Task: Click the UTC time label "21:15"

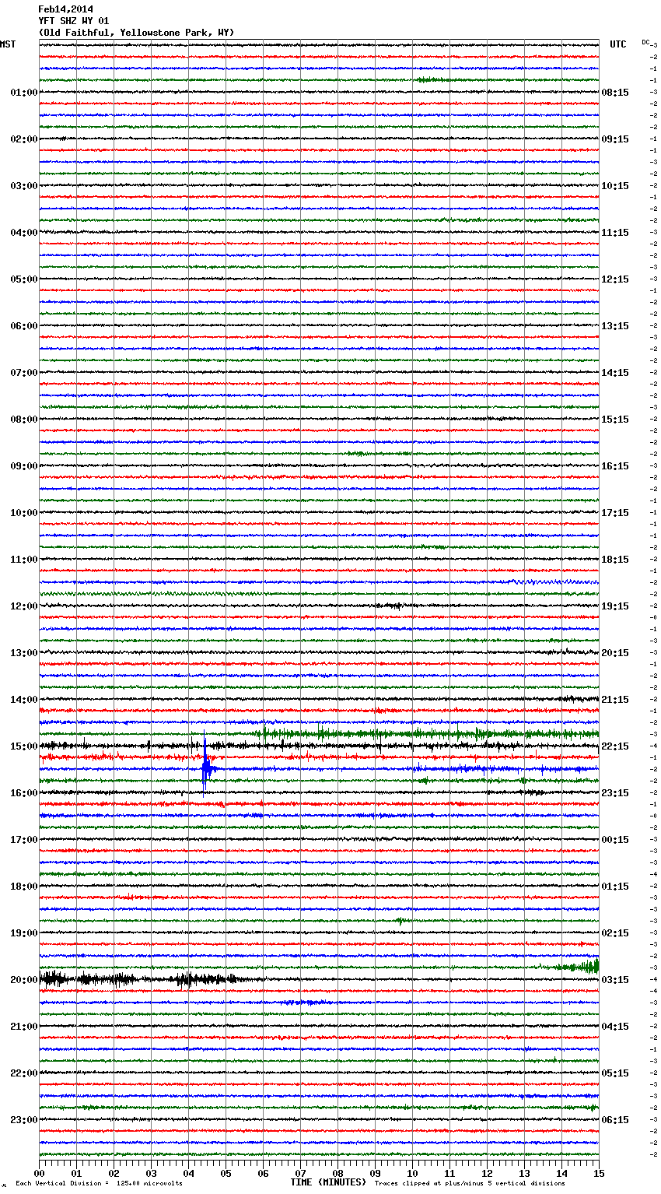Action: pyautogui.click(x=615, y=700)
